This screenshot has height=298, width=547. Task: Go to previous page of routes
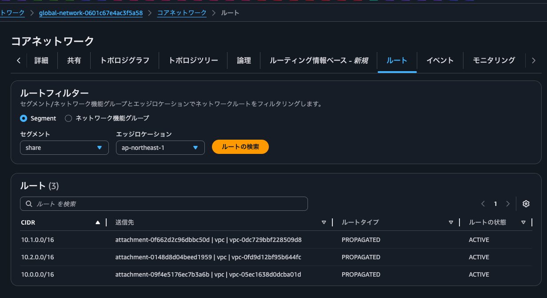click(x=483, y=204)
